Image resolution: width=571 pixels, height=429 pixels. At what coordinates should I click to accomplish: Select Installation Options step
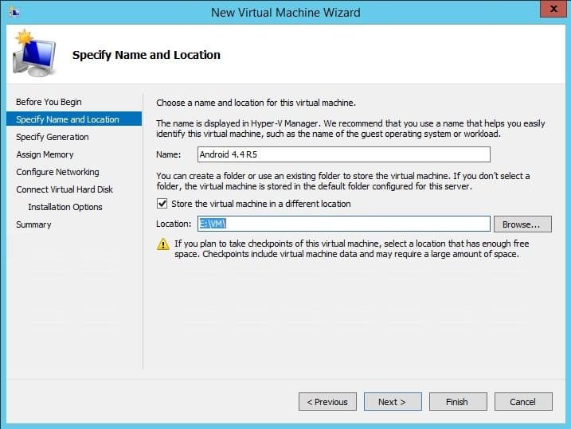[x=65, y=207]
